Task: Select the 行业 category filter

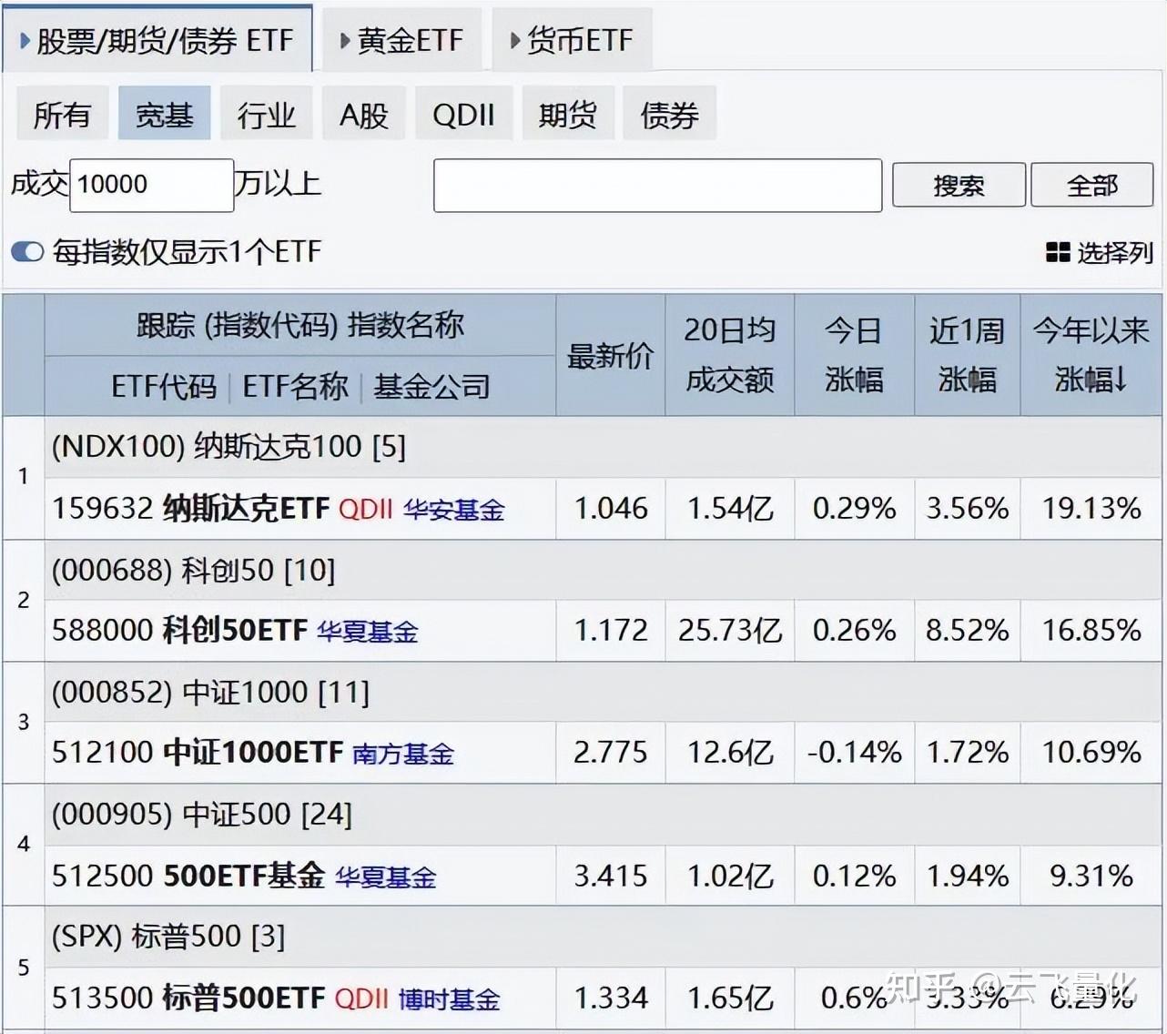Action: click(267, 113)
